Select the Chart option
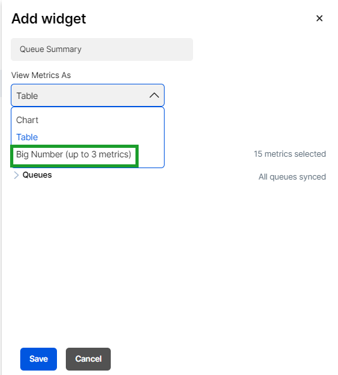 pyautogui.click(x=27, y=120)
